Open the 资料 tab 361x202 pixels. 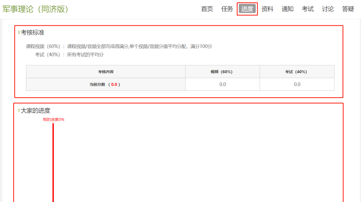coord(267,9)
